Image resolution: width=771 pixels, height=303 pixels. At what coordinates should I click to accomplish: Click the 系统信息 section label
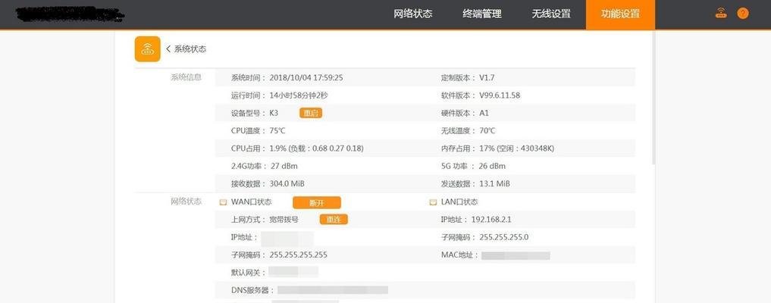[x=186, y=77]
